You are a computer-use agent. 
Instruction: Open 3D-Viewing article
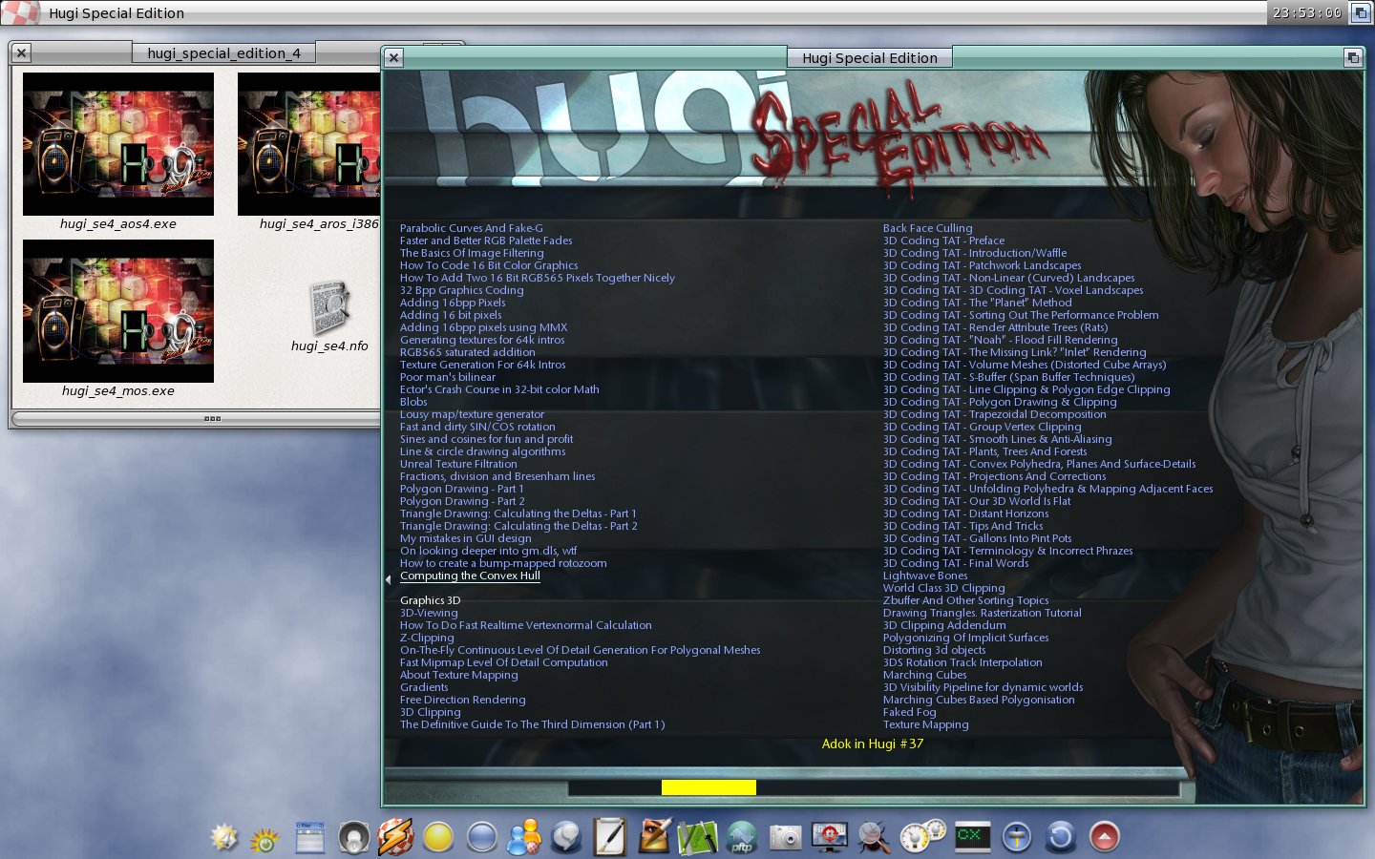(429, 613)
